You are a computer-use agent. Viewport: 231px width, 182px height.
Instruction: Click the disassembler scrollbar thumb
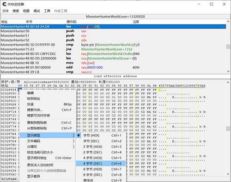click(x=228, y=47)
